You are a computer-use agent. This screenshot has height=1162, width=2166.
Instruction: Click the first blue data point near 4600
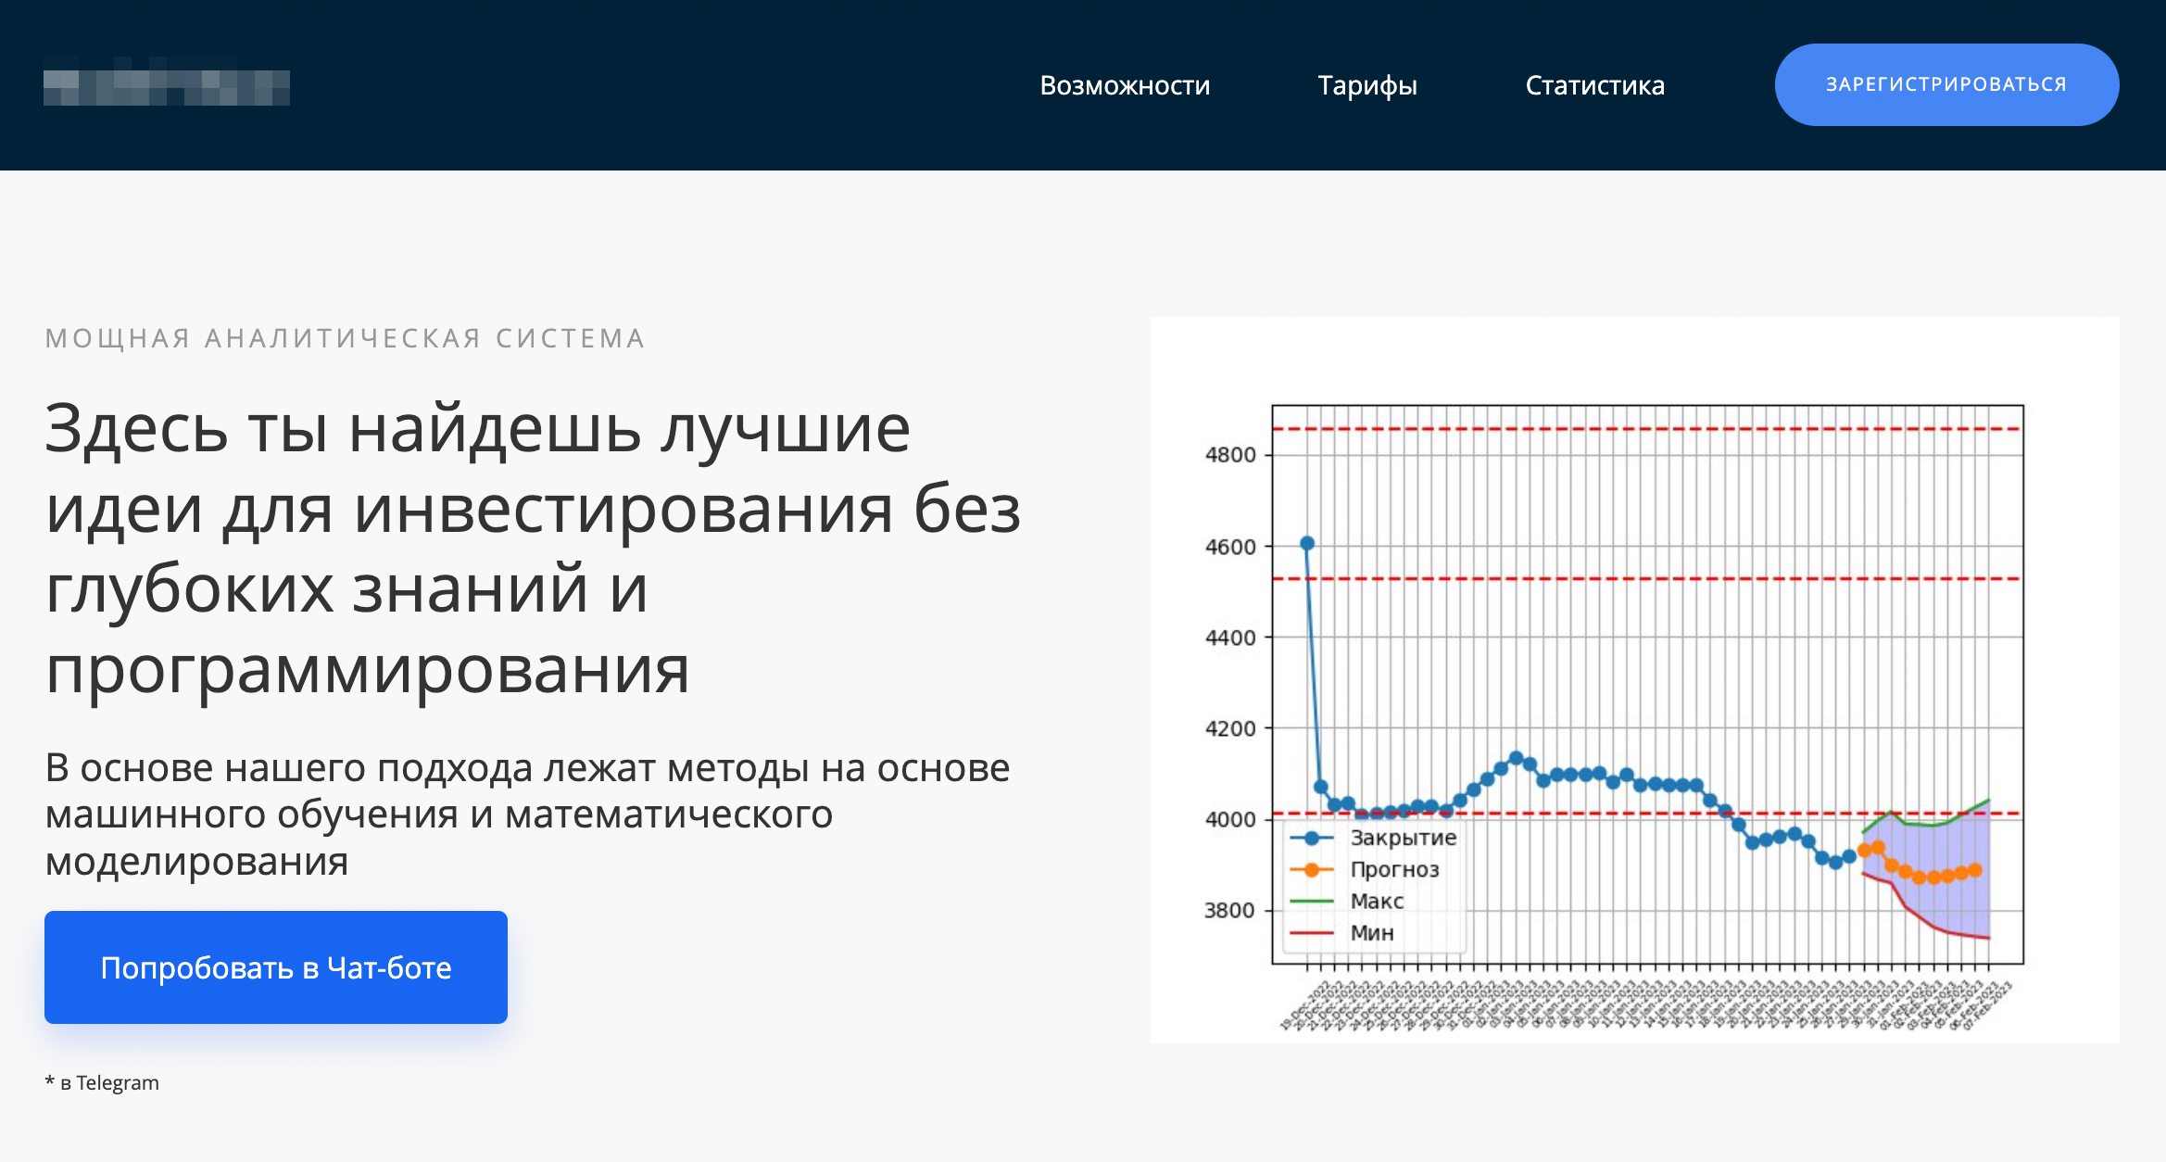pyautogui.click(x=1307, y=543)
